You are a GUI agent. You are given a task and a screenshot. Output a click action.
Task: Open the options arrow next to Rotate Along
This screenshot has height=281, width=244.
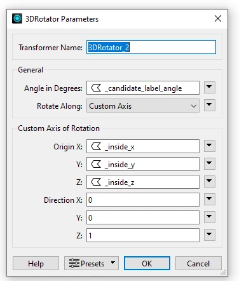(x=210, y=105)
